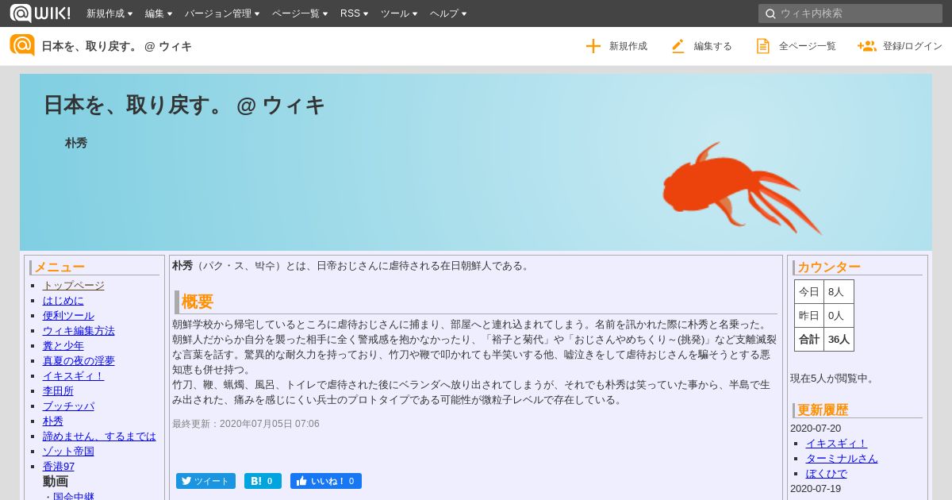Click the 最終更新 timestamp text
Image resolution: width=952 pixels, height=500 pixels.
(x=246, y=424)
